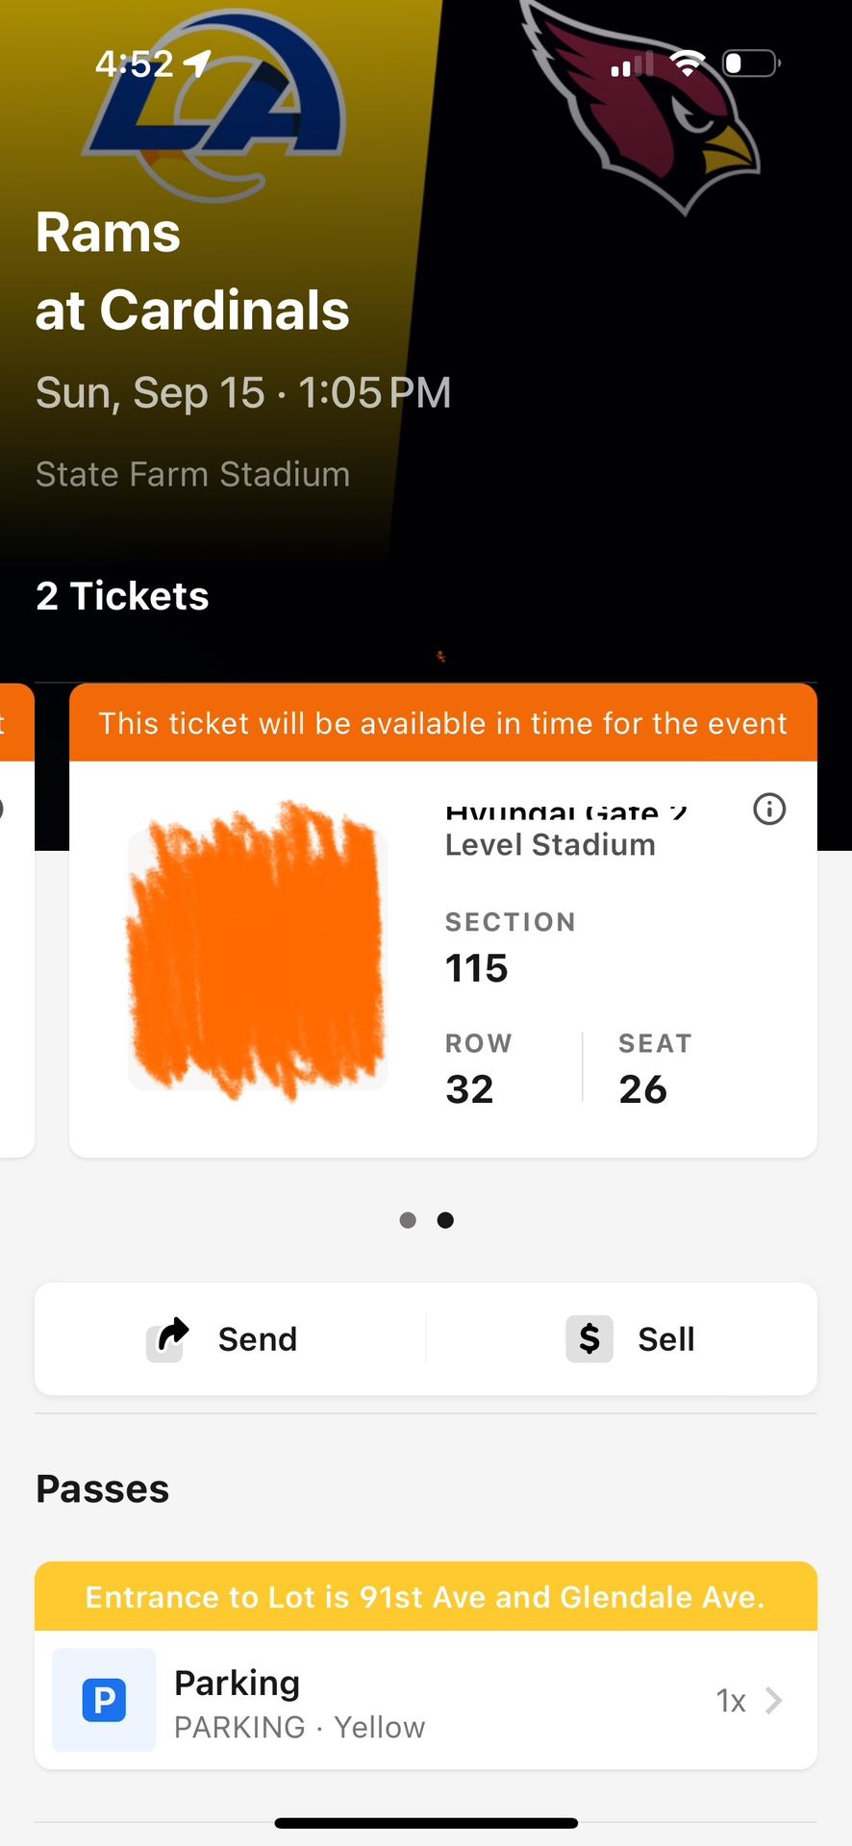The width and height of the screenshot is (852, 1846).
Task: Open the Parking Yellow pass row
Action: (423, 1700)
